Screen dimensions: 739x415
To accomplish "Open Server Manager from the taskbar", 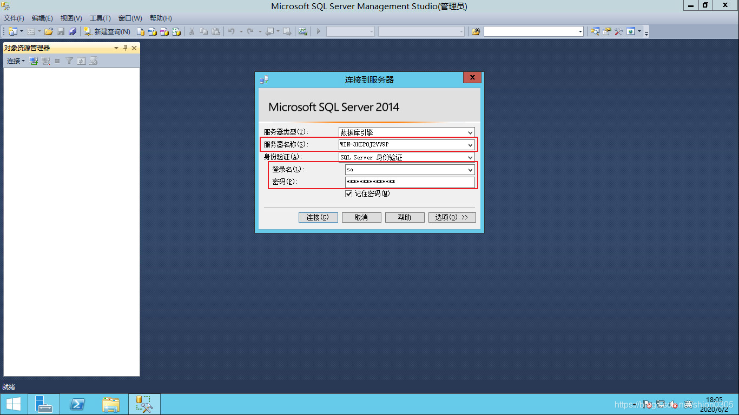I will coord(44,404).
